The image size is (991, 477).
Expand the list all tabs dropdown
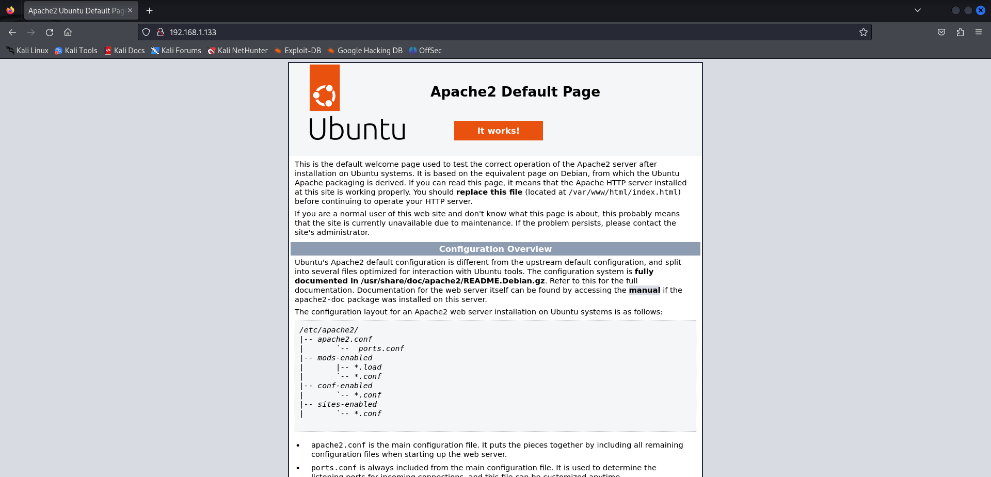917,10
